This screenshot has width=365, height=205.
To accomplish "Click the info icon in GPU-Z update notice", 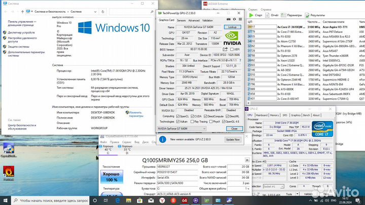I will coord(163,139).
